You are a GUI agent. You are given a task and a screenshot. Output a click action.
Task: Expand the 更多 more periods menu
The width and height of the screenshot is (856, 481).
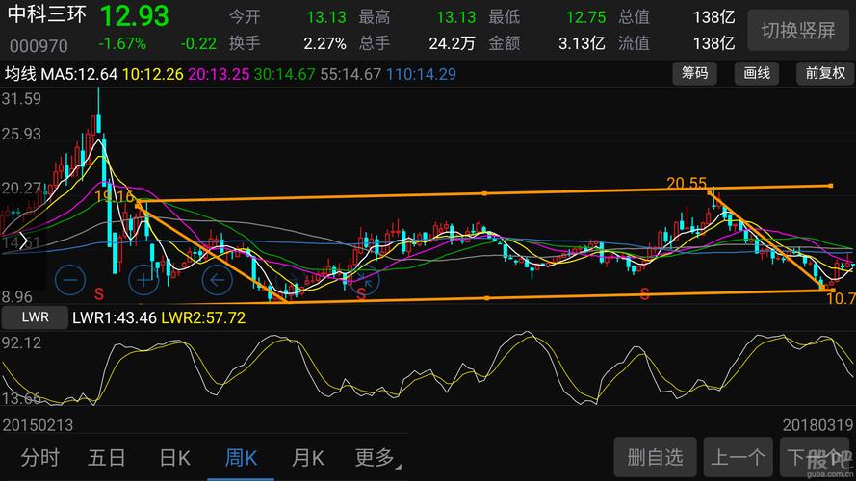pyautogui.click(x=376, y=458)
